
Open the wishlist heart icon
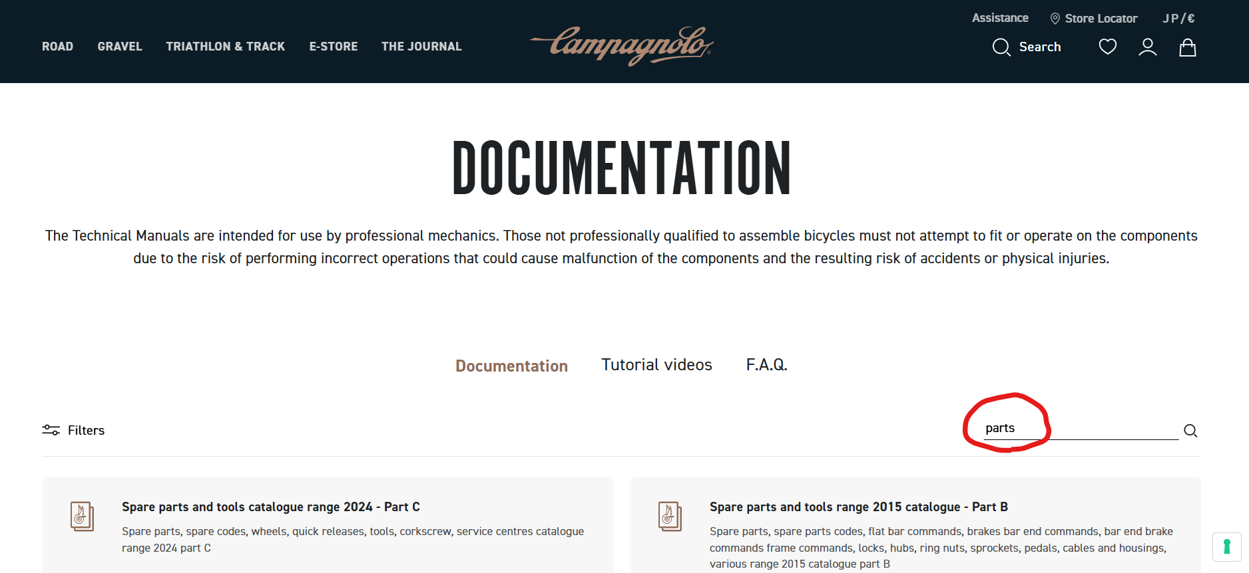pos(1107,47)
